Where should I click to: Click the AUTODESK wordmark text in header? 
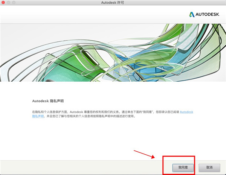coord(208,14)
